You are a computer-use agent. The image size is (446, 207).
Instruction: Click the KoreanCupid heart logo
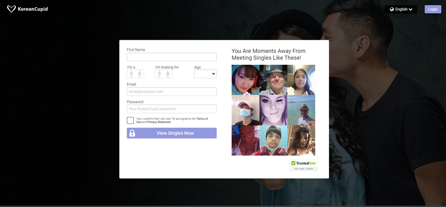tap(11, 9)
